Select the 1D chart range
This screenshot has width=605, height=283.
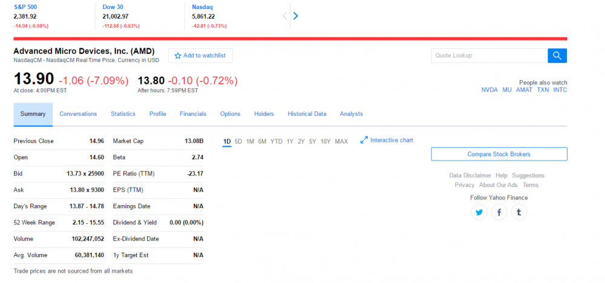click(227, 141)
